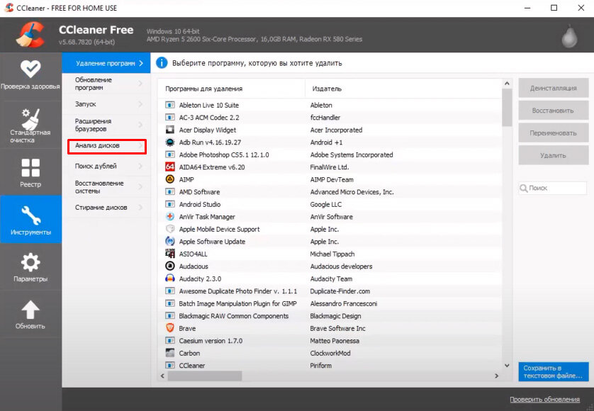Click the CCleaner logo in header
Screen dimensions: 594x411
[30, 35]
